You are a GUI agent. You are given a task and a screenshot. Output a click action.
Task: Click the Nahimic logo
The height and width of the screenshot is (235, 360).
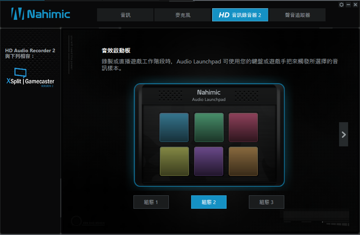[41, 14]
